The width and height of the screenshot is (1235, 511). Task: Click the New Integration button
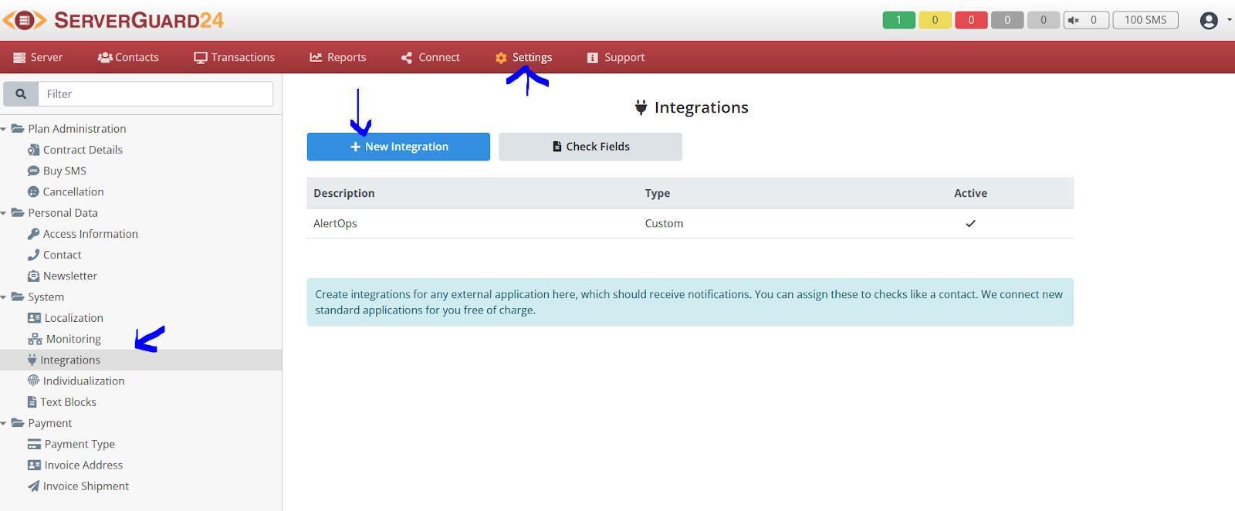(x=398, y=147)
